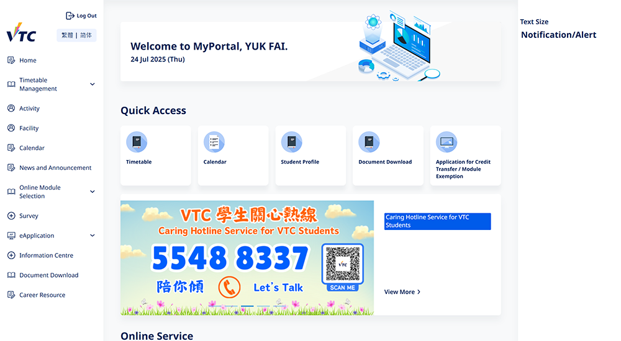Viewport: 621px width, 341px height.
Task: Click the View More arrow chevron
Action: tap(419, 292)
